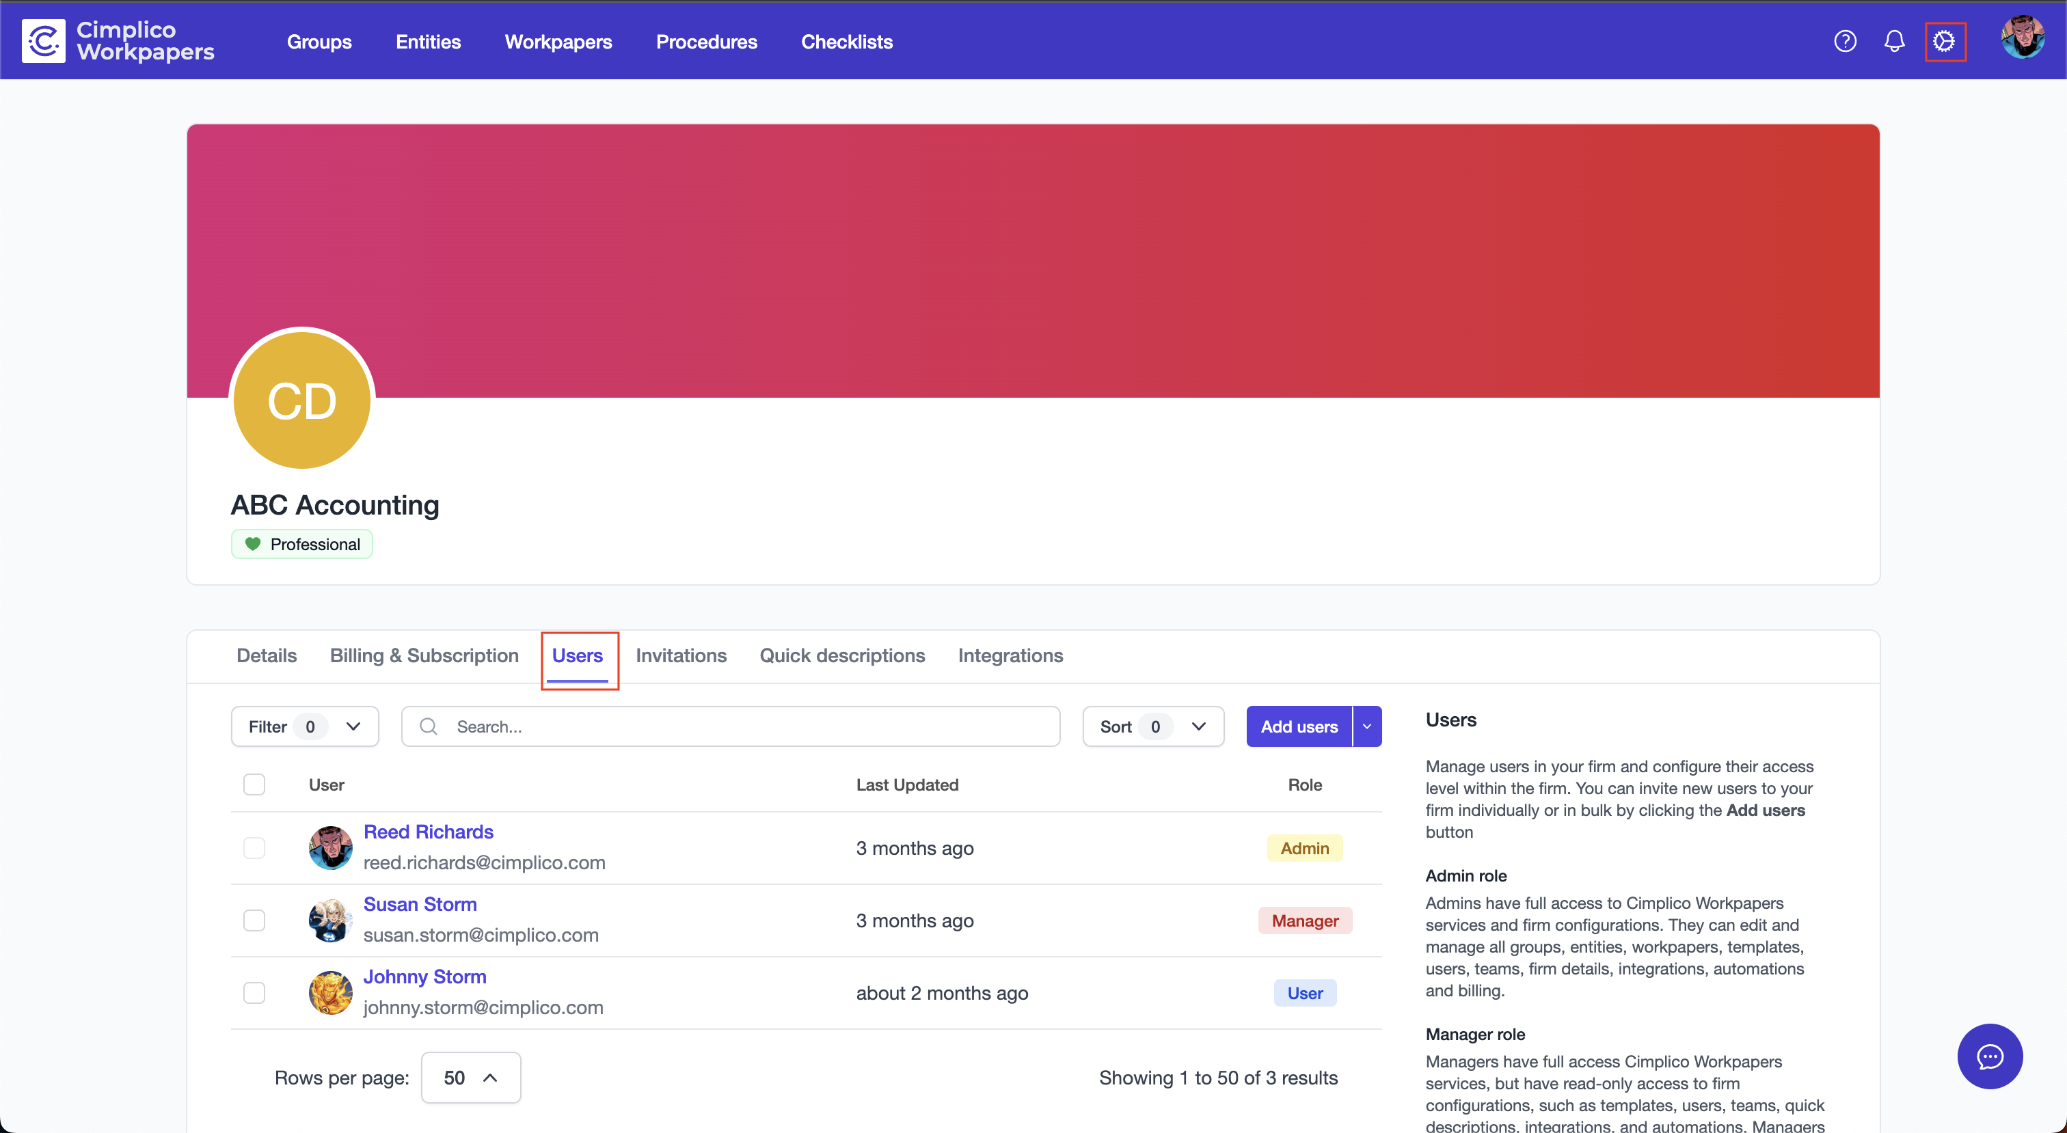Tick the checkbox for Reed Richards
2067x1133 pixels.
[x=254, y=847]
